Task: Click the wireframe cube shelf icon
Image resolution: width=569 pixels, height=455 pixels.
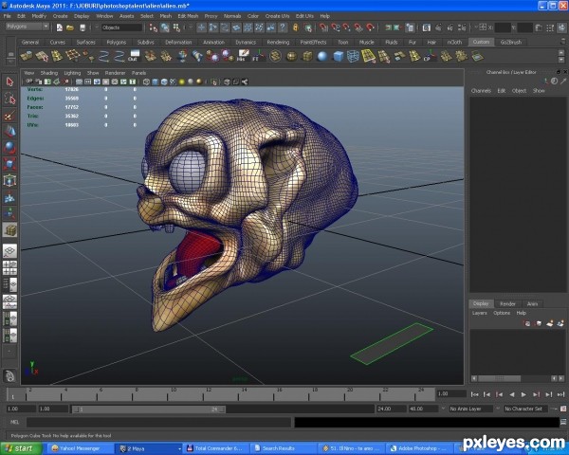Action: click(353, 56)
